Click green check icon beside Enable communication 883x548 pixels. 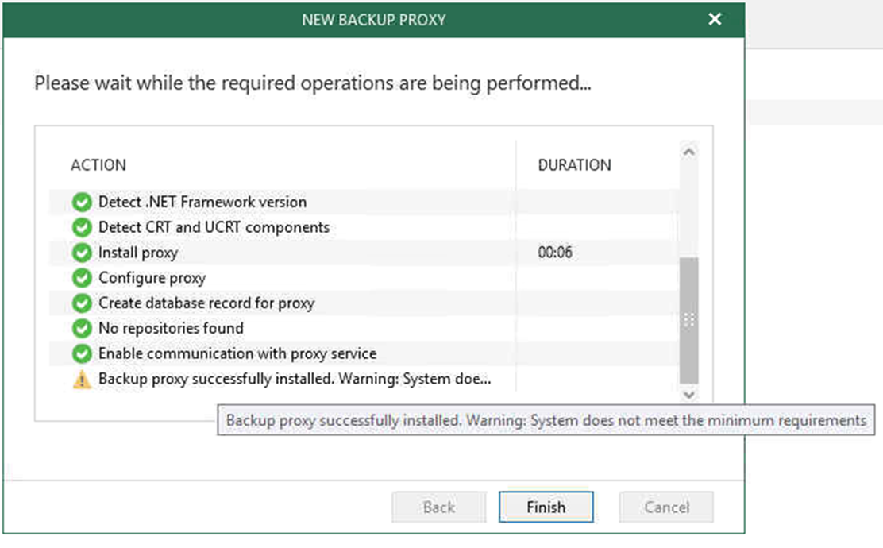(82, 353)
